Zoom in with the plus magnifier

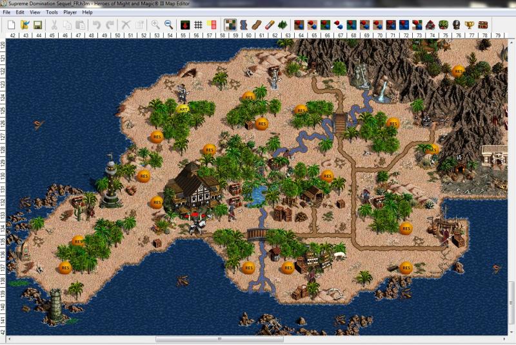coord(155,25)
